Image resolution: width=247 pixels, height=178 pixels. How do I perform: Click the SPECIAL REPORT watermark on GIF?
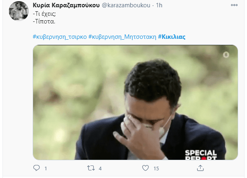click(x=201, y=155)
